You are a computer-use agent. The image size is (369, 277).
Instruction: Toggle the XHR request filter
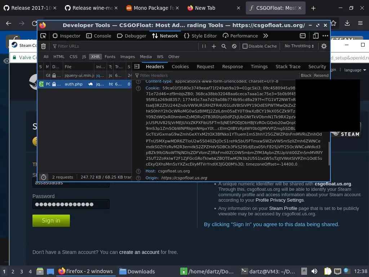click(95, 57)
